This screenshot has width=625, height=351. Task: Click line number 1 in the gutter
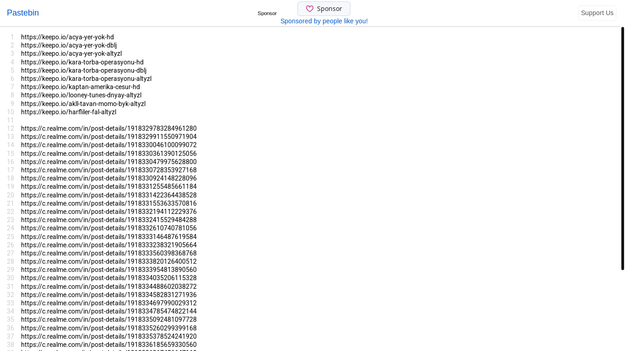[x=12, y=37]
